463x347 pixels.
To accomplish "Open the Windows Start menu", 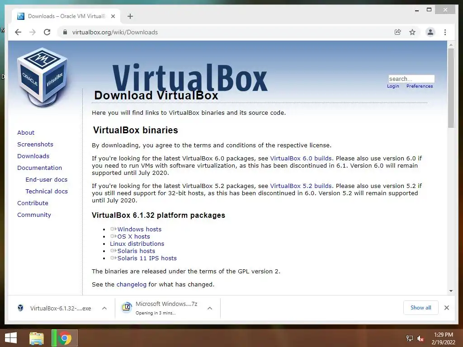I will 11,338.
